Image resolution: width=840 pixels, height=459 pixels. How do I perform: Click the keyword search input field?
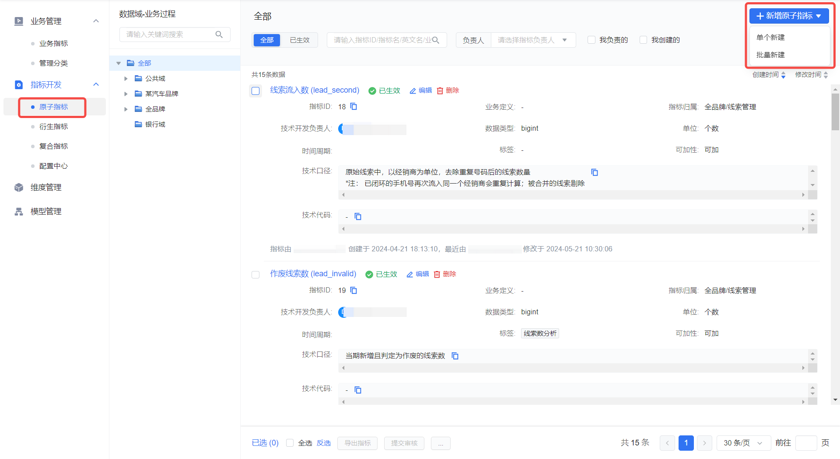click(x=175, y=35)
